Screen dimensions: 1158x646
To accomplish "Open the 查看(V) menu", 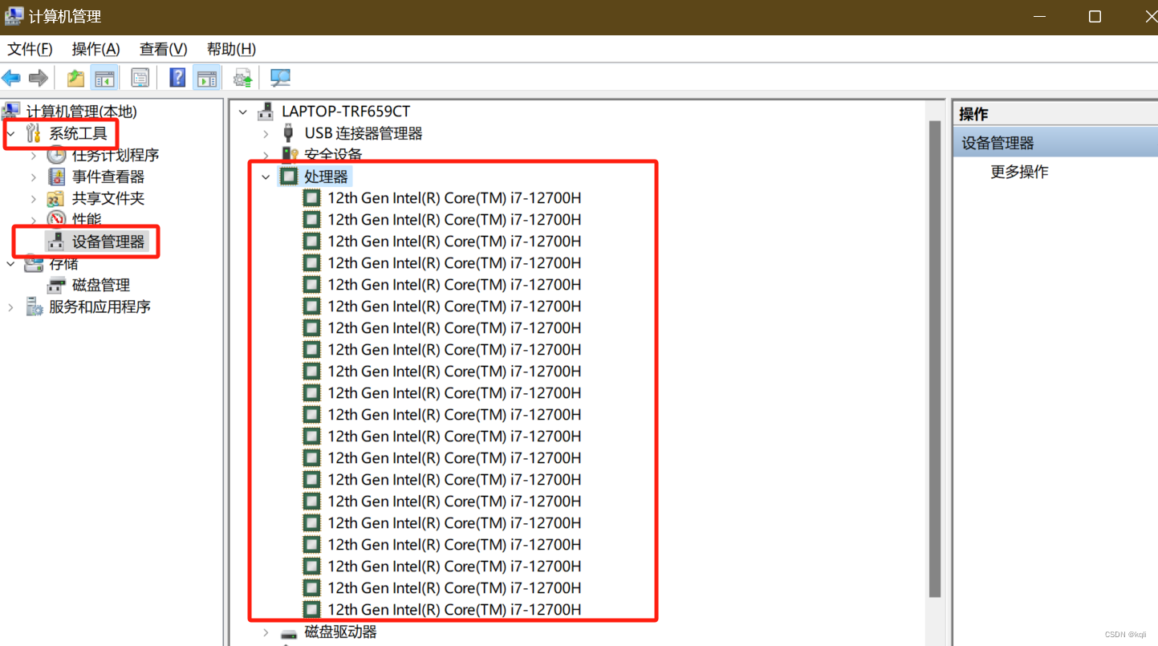I will tap(164, 49).
